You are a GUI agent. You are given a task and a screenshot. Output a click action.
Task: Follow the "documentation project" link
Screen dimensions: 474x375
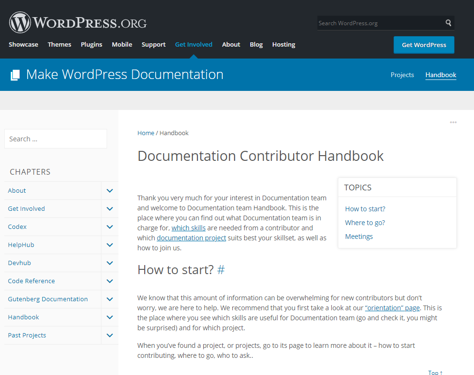pyautogui.click(x=191, y=238)
